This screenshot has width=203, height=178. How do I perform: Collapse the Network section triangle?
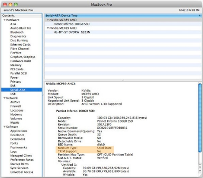[4, 98]
